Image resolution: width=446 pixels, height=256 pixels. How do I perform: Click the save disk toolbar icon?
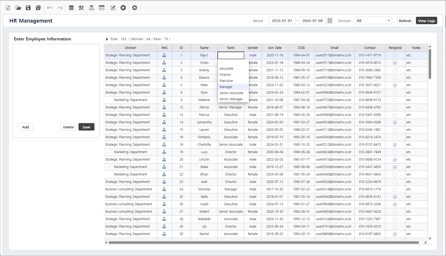pyautogui.click(x=28, y=8)
